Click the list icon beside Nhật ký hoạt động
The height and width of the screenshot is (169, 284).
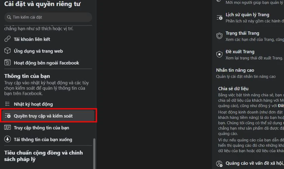(7, 104)
